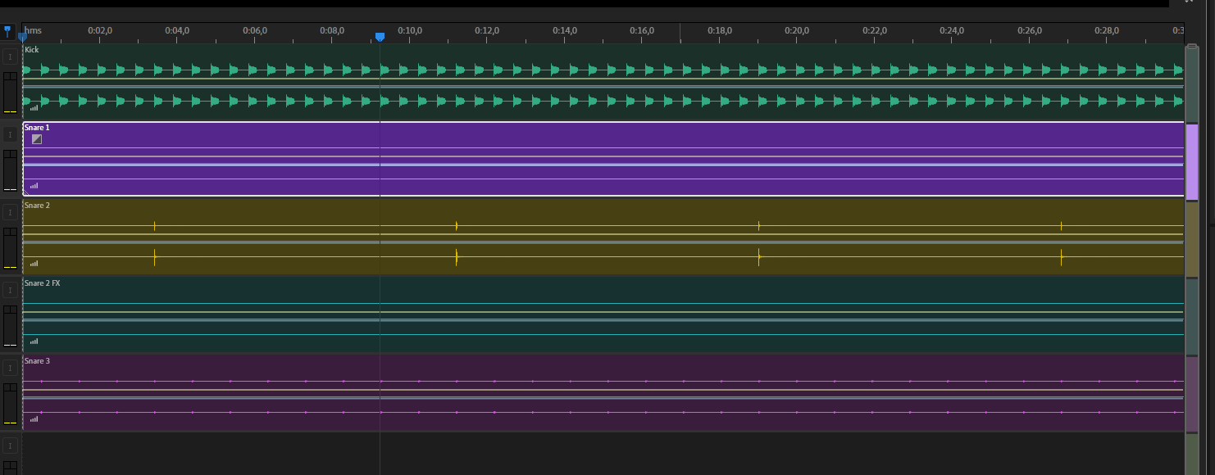Click the 0:16,0 mark on the time ruler
The height and width of the screenshot is (475, 1215).
coord(642,31)
